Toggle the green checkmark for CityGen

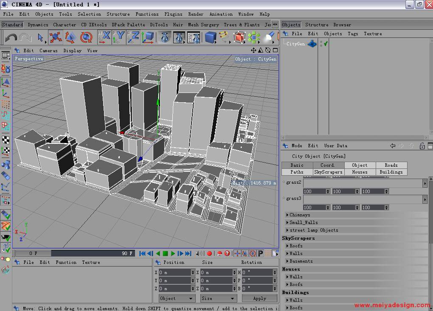pos(326,44)
